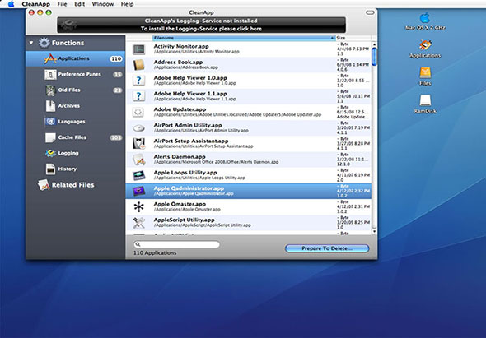486x338 pixels.
Task: Click the Cache Files 103 badge
Action: [116, 137]
